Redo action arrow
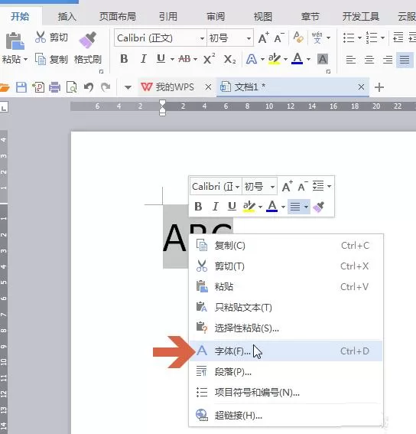Viewport: 416px width, 434px height. click(106, 87)
